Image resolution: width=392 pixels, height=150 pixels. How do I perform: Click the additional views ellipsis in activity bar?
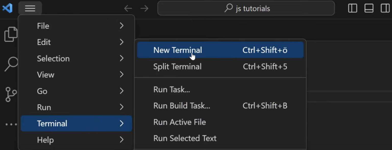[11, 124]
